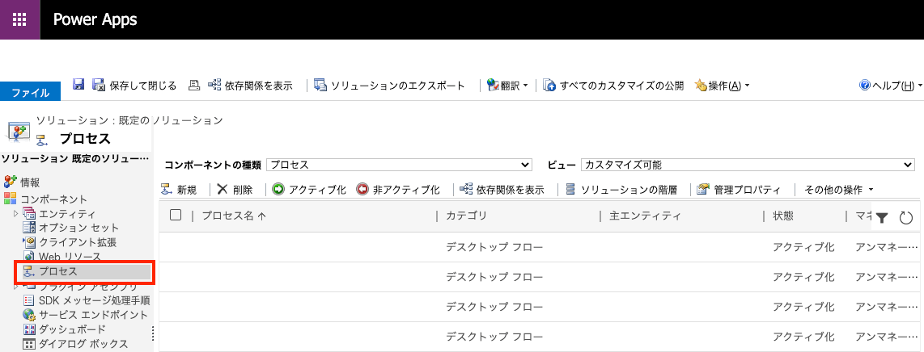Open the Power Apps app launcher waffle
The image size is (924, 352).
pos(20,19)
